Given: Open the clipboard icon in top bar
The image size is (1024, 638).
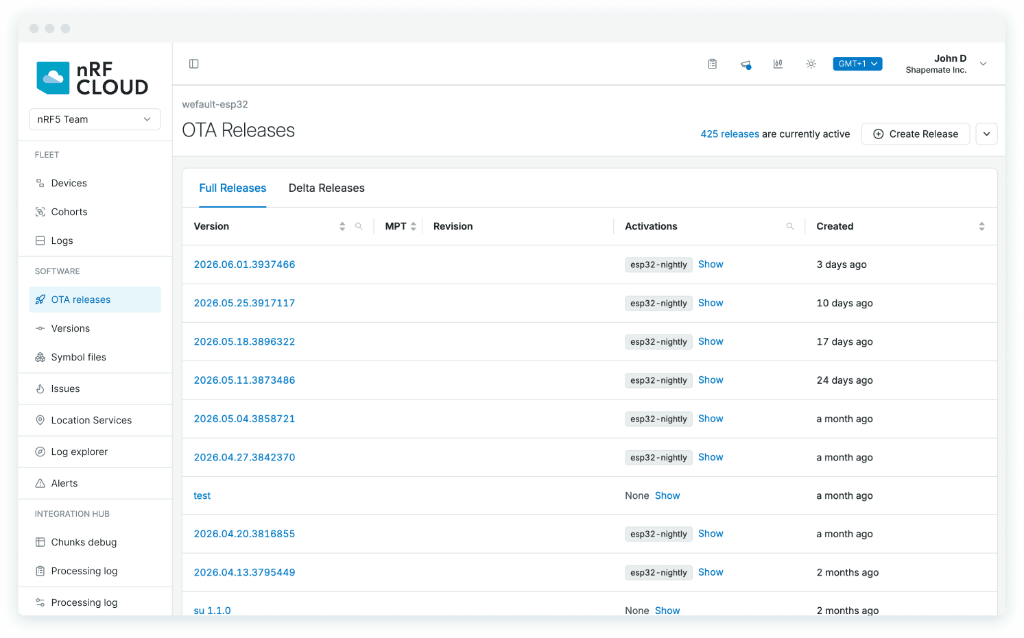Looking at the screenshot, I should pyautogui.click(x=713, y=64).
